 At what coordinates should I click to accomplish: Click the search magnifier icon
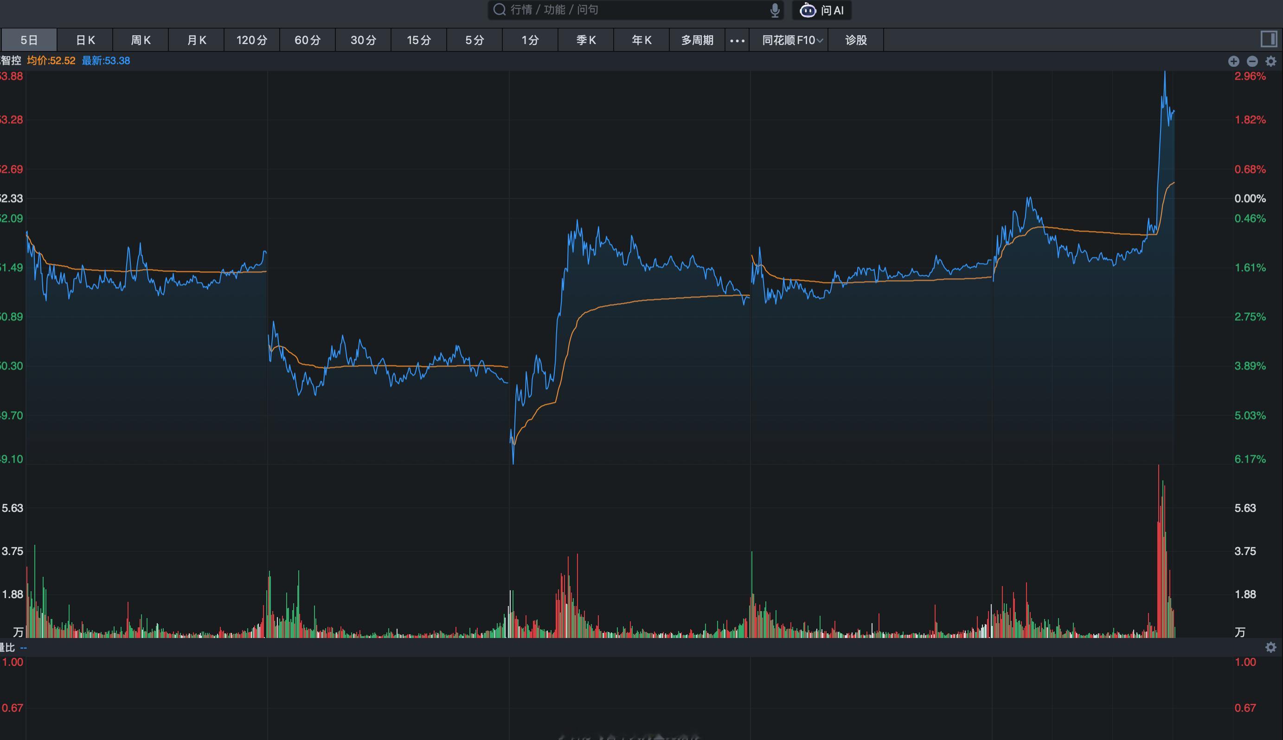[x=500, y=10]
